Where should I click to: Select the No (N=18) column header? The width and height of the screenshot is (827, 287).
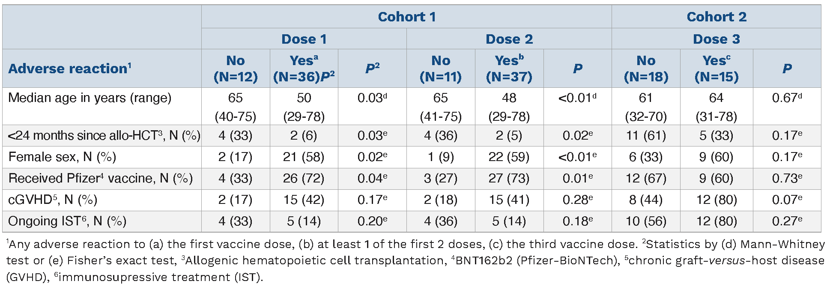[x=646, y=69]
